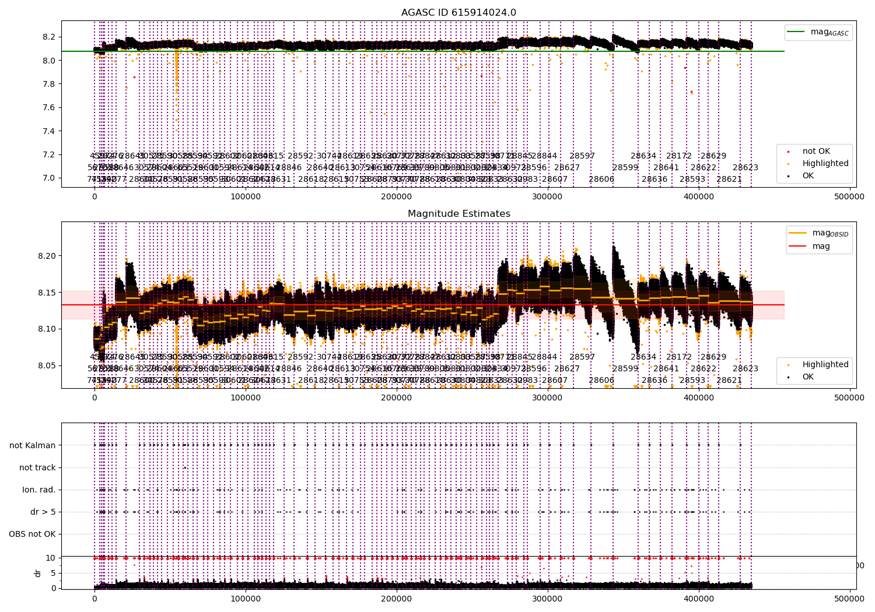Click the 'Ion. rad.' row label

coord(39,490)
